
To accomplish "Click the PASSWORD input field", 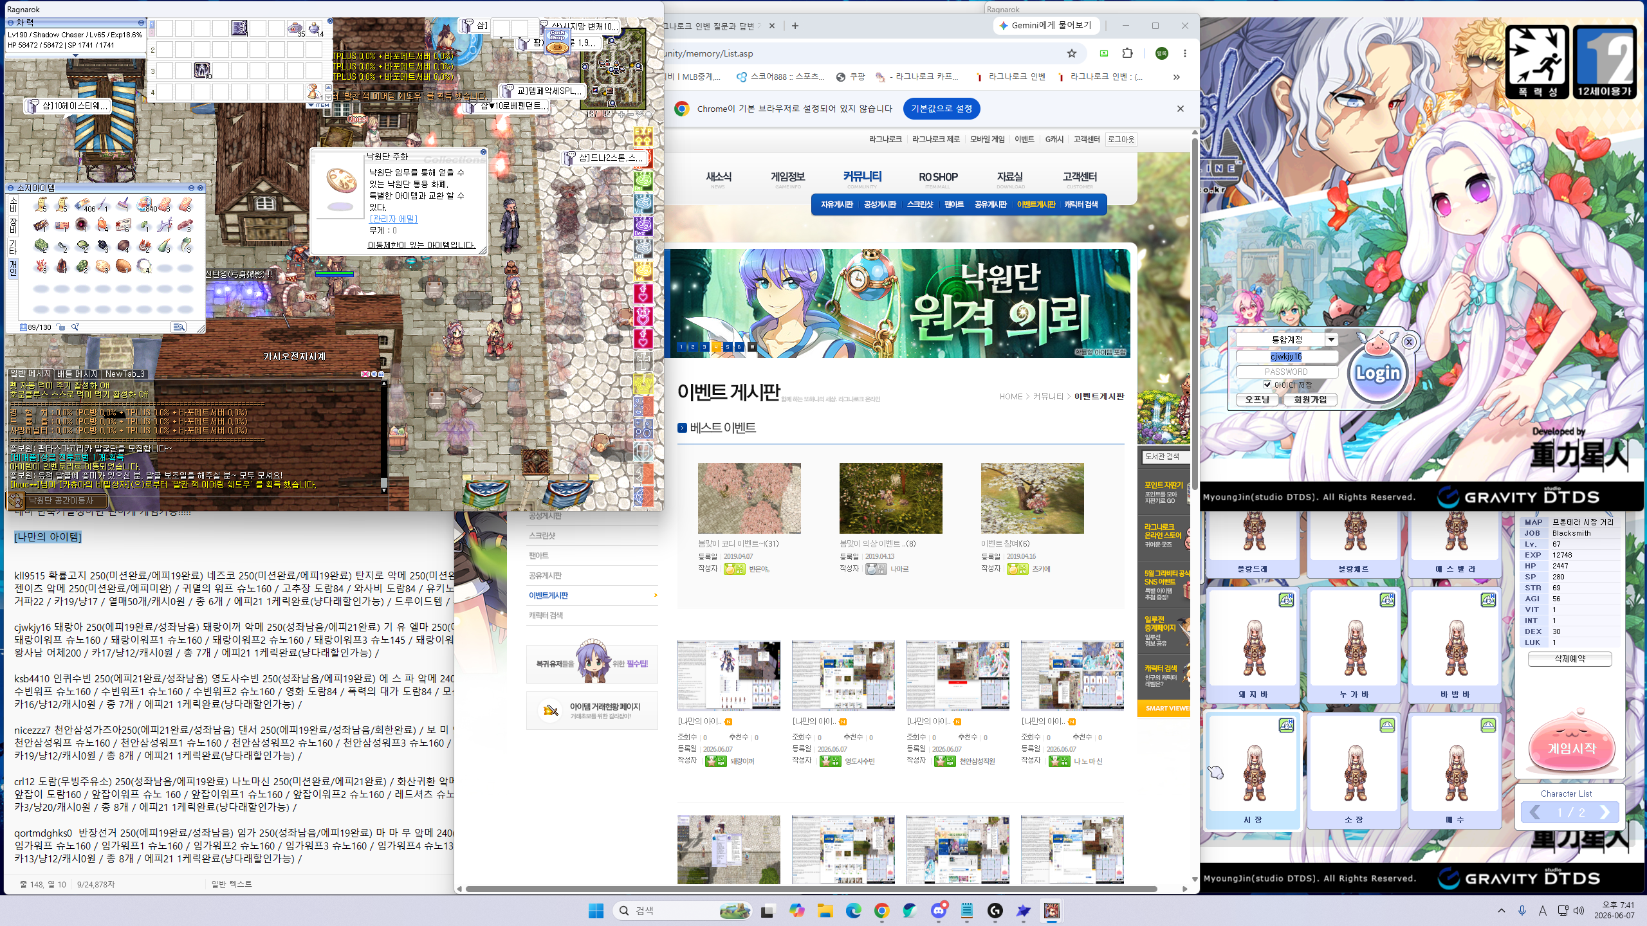I will [1286, 372].
